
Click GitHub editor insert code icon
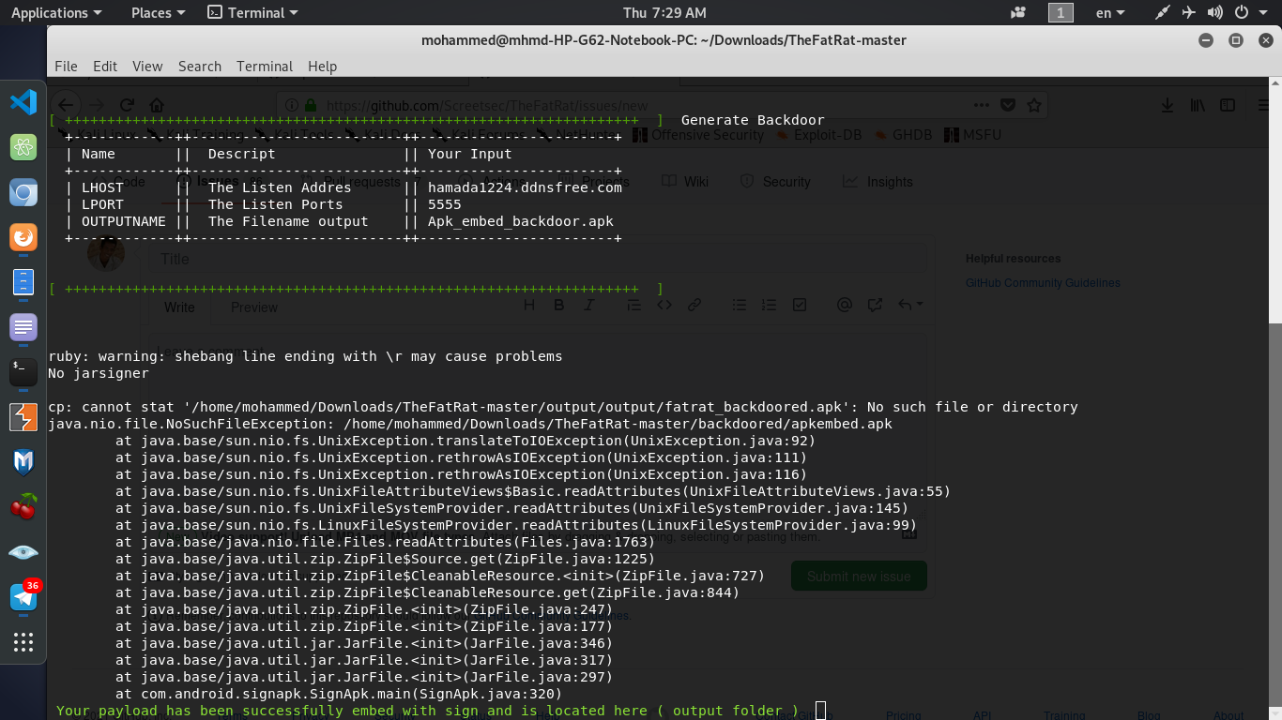664,305
